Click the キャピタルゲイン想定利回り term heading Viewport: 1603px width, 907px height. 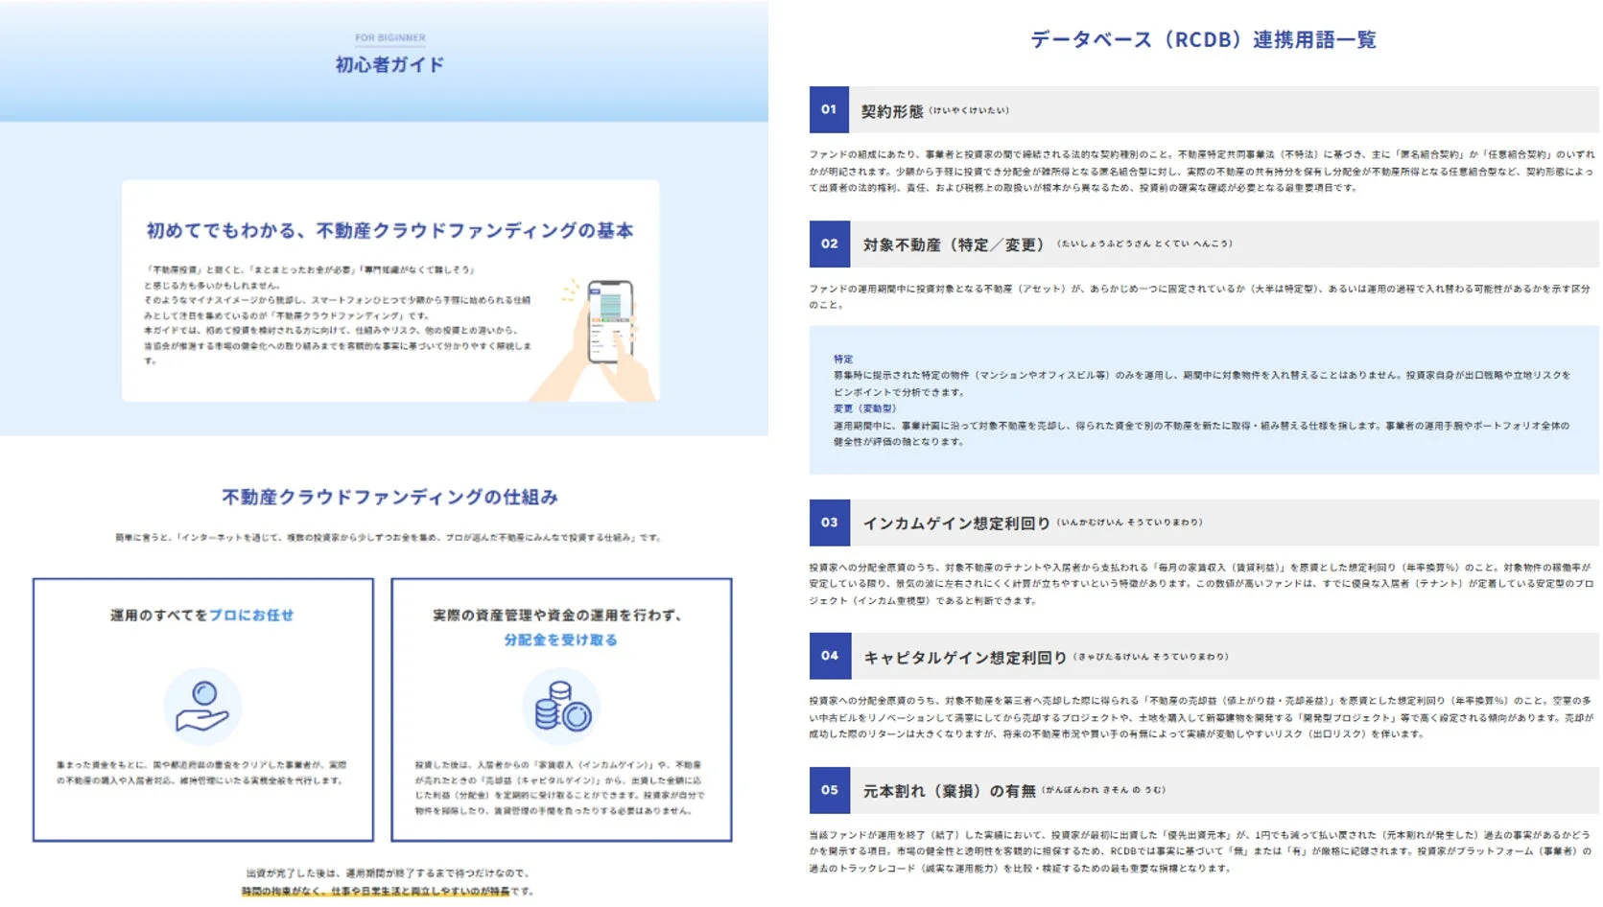[x=965, y=658]
